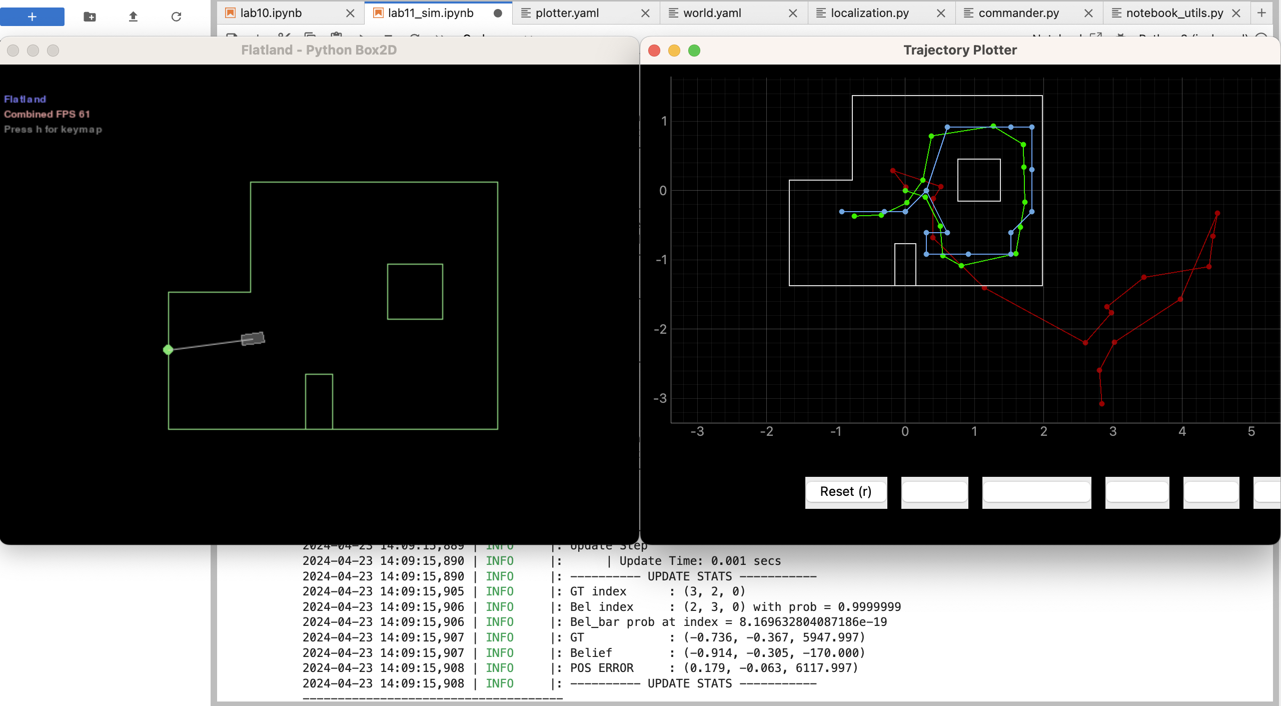Close the world.yaml tab
Screen dimensions: 1281x706
[793, 13]
